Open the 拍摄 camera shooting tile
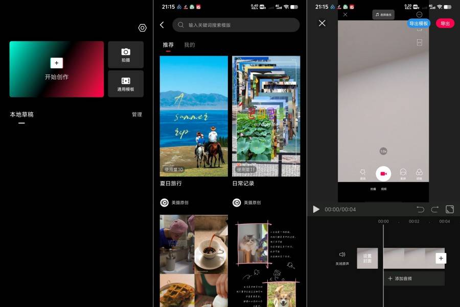The width and height of the screenshot is (460, 307). click(126, 55)
